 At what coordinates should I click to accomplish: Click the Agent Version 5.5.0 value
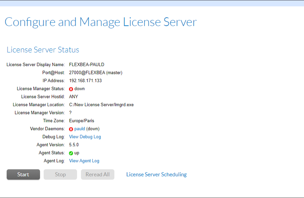tap(74, 145)
